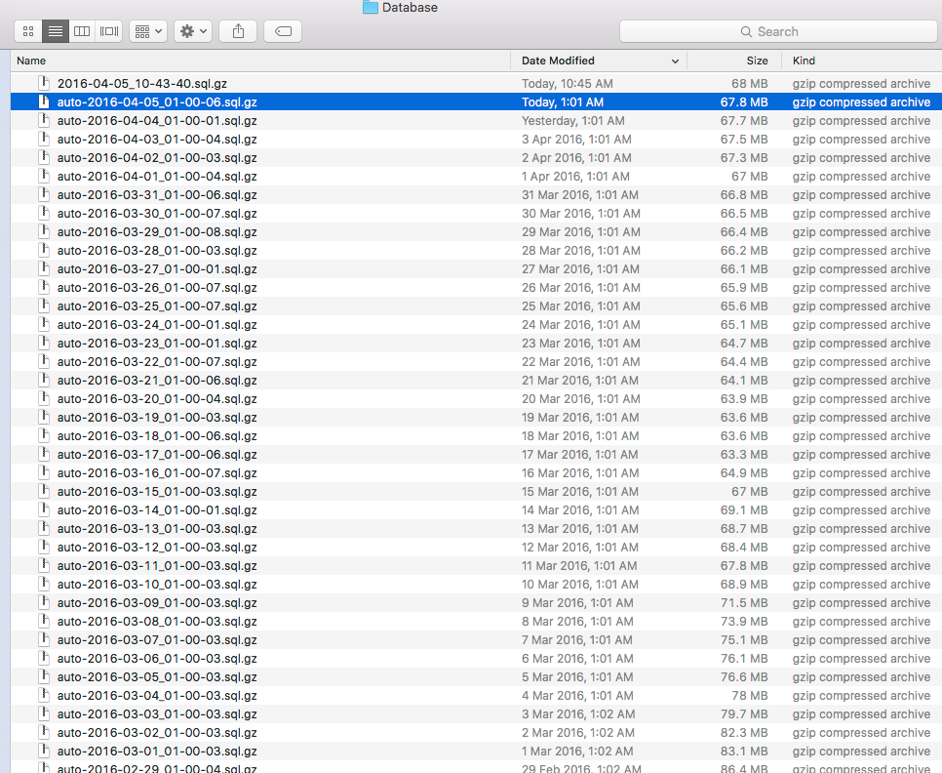Click the 83.1 MB size cell
942x773 pixels.
click(744, 752)
